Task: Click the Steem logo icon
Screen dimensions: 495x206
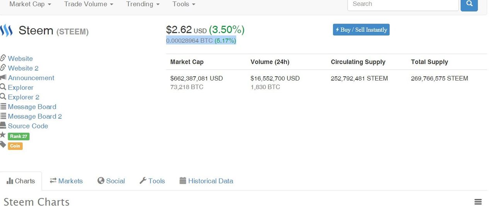Action: coord(6,30)
